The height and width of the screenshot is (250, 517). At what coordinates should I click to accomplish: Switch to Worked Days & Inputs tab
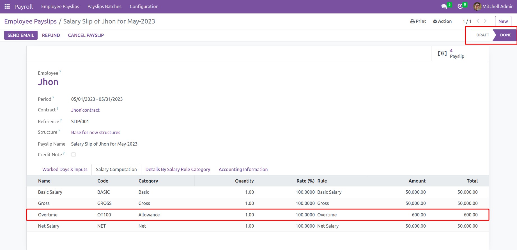tap(65, 169)
